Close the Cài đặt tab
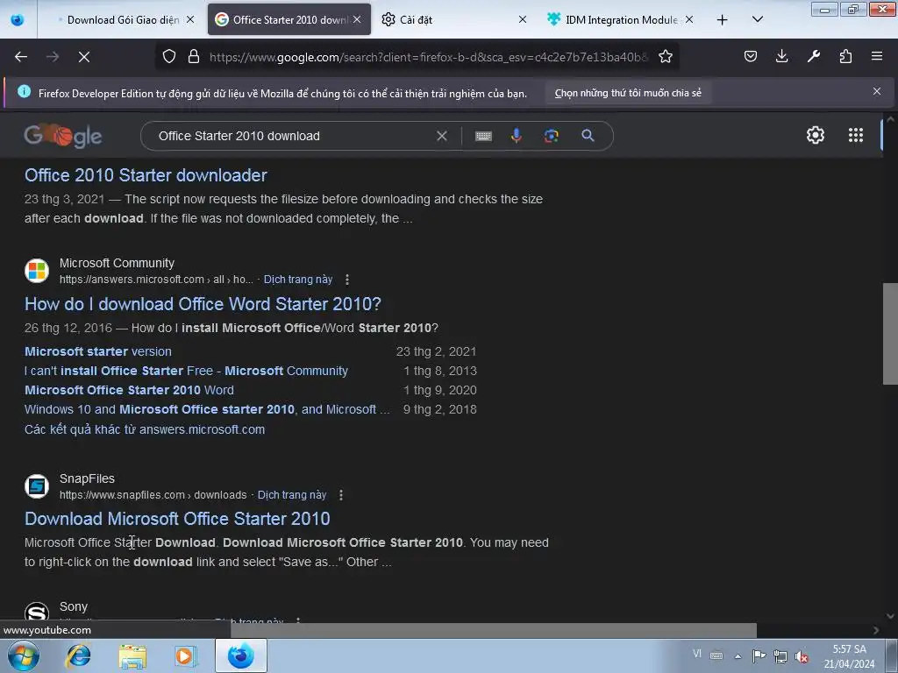This screenshot has width=898, height=673. click(523, 19)
